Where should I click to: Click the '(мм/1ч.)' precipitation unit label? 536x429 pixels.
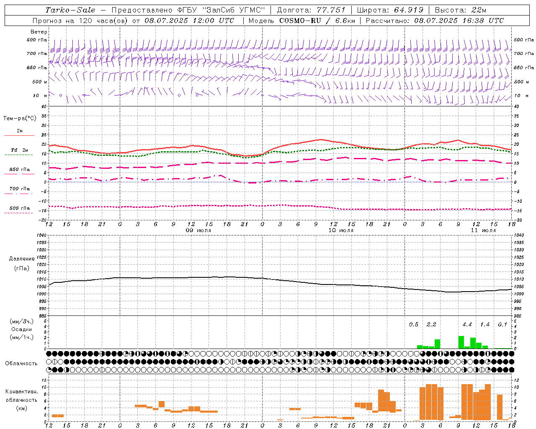[22, 337]
